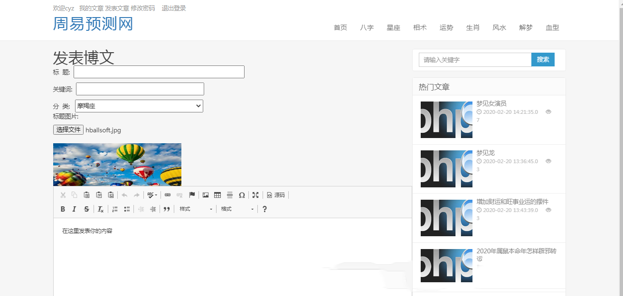Toggle block quote formatting
This screenshot has width=623, height=296.
(x=167, y=209)
